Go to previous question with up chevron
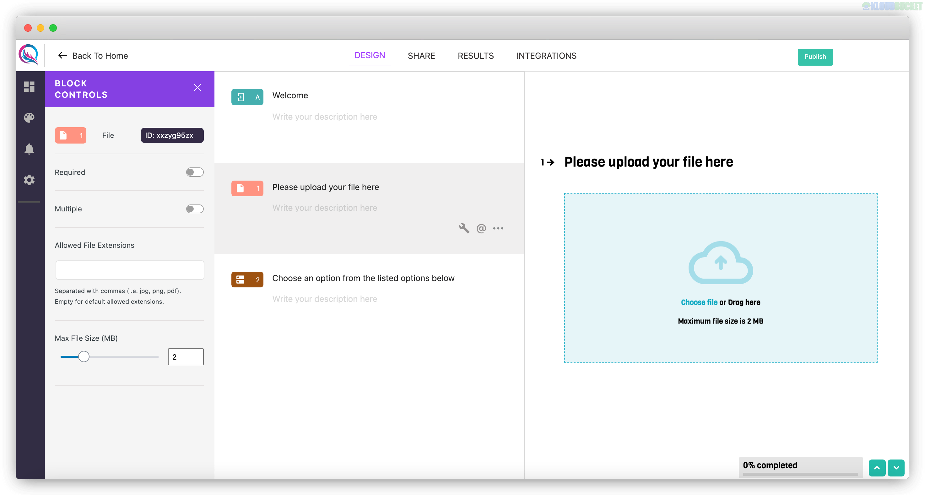 click(x=877, y=468)
